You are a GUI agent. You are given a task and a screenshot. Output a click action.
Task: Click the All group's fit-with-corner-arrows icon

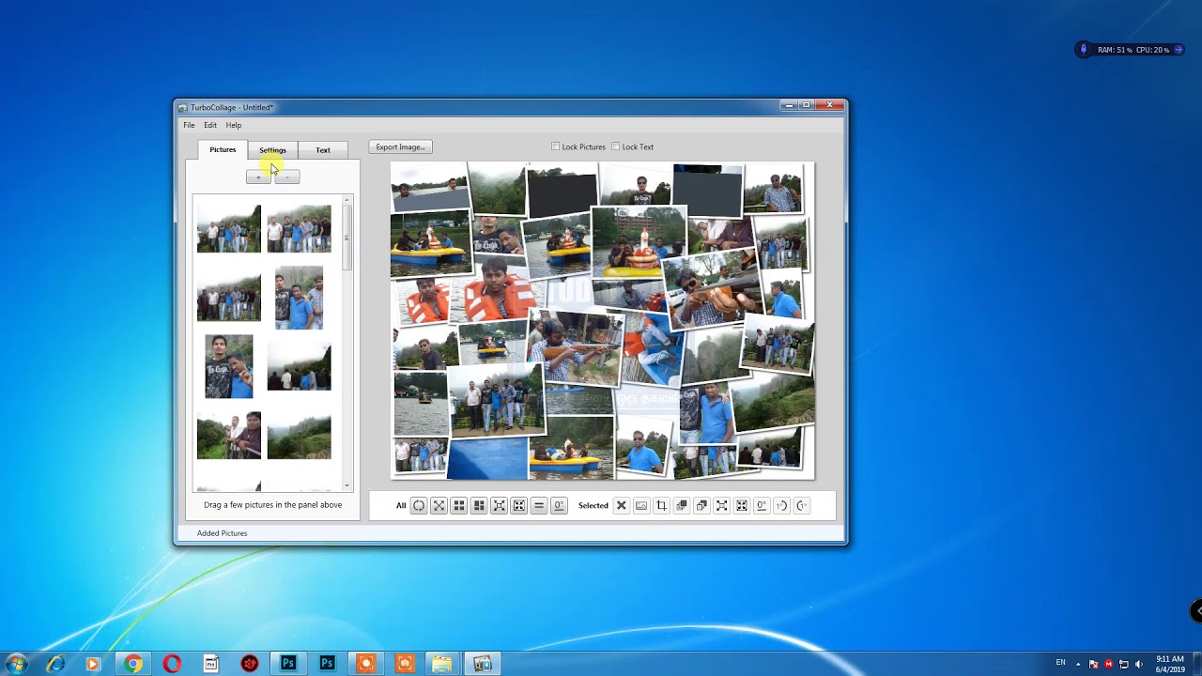(499, 505)
